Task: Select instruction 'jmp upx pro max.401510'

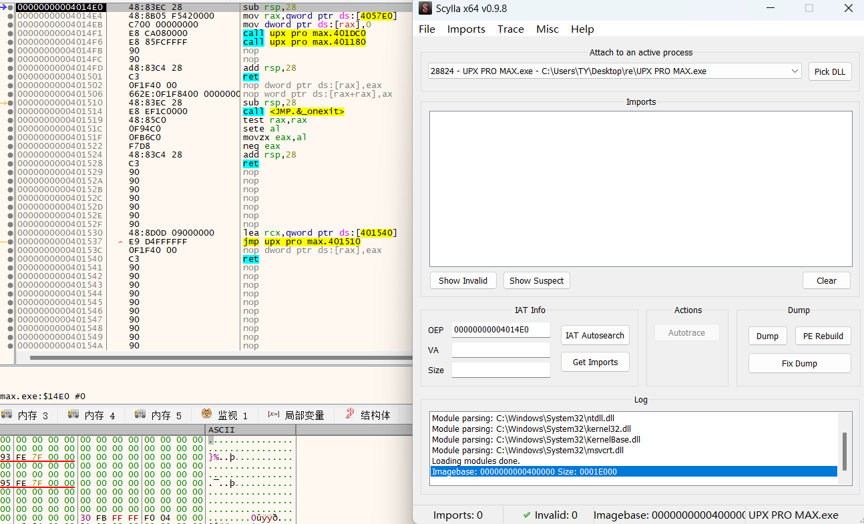Action: (x=302, y=242)
